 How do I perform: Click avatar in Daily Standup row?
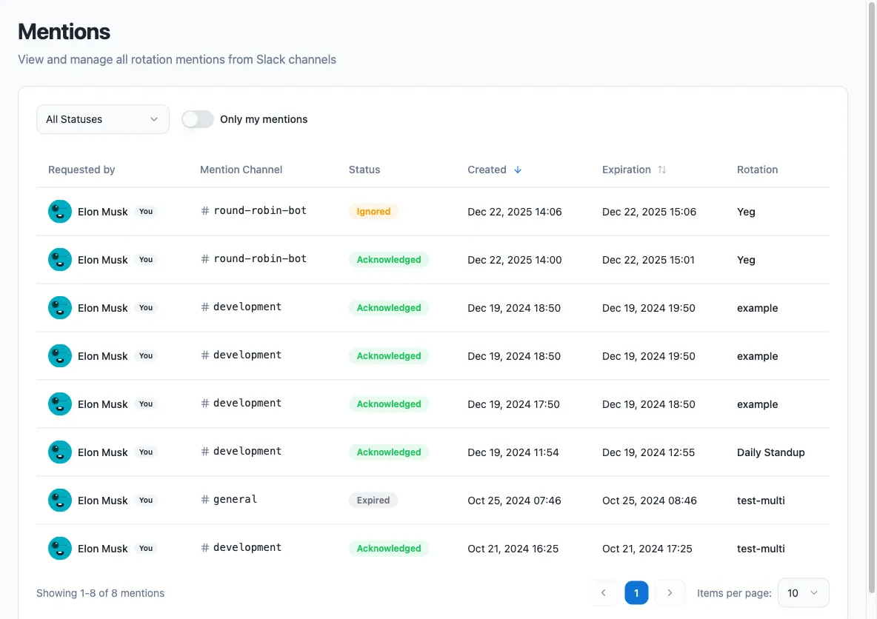(x=60, y=452)
